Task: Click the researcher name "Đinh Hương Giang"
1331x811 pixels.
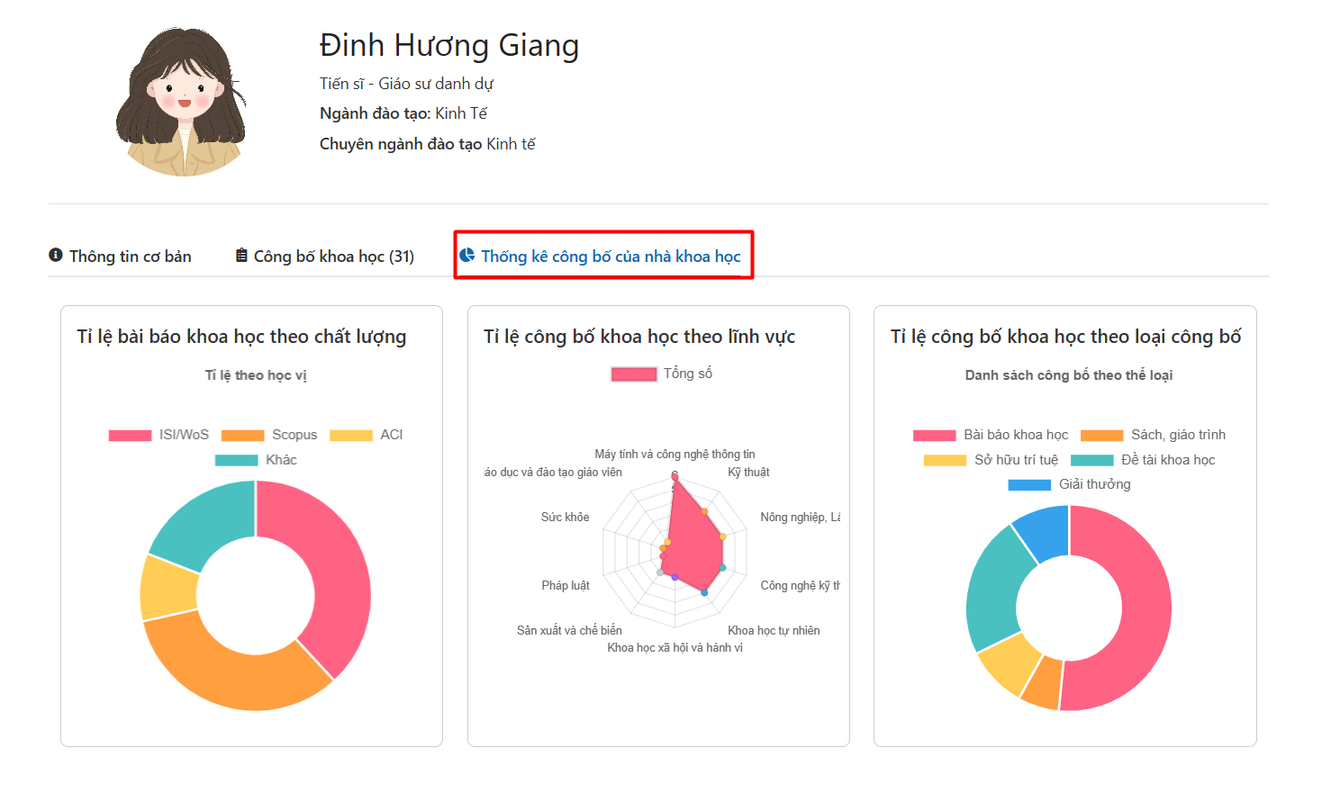Action: pyautogui.click(x=448, y=45)
